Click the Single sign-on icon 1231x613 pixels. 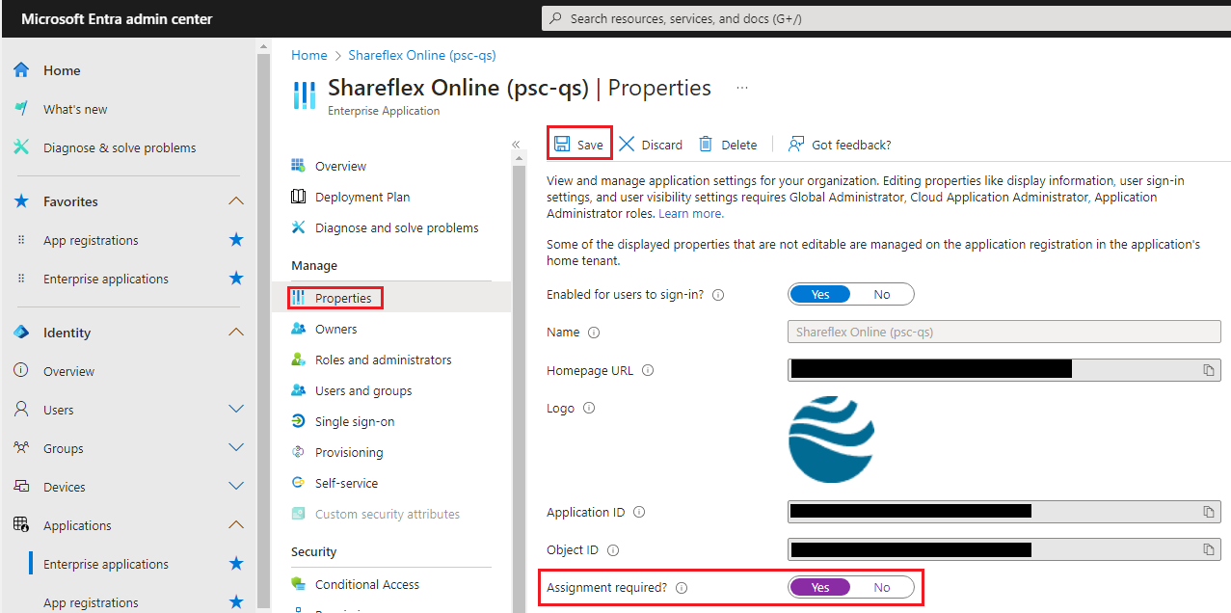click(299, 421)
